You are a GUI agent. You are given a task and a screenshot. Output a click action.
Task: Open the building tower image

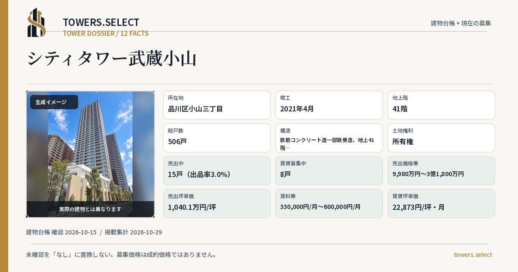[90, 154]
